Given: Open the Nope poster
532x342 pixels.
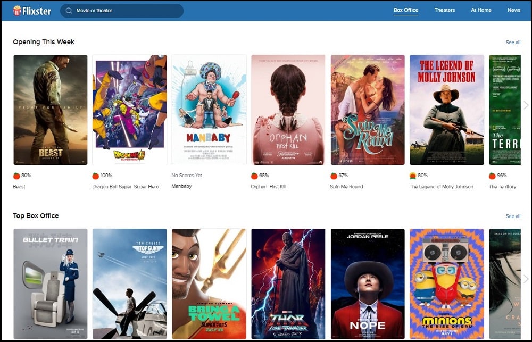Looking at the screenshot, I should click(368, 283).
